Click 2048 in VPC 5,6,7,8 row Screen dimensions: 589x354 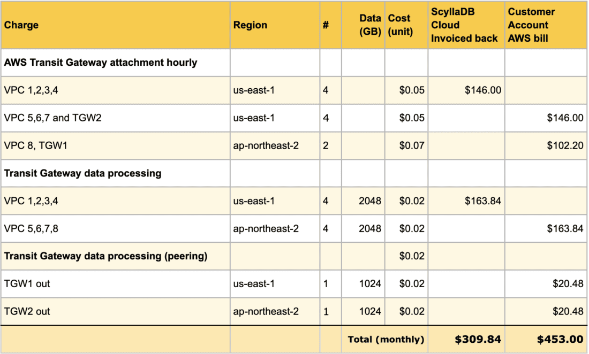click(x=363, y=228)
